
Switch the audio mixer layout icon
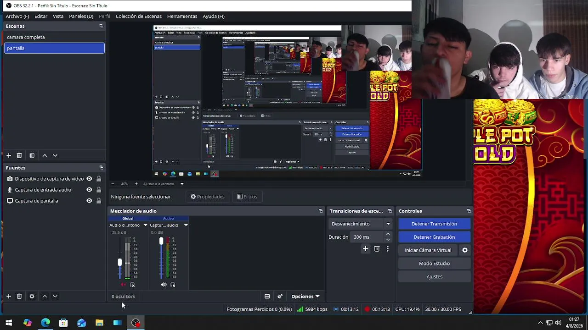tap(267, 297)
